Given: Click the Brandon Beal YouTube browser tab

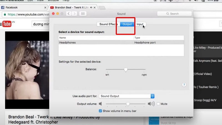Looking at the screenshot, I should pyautogui.click(x=73, y=7).
